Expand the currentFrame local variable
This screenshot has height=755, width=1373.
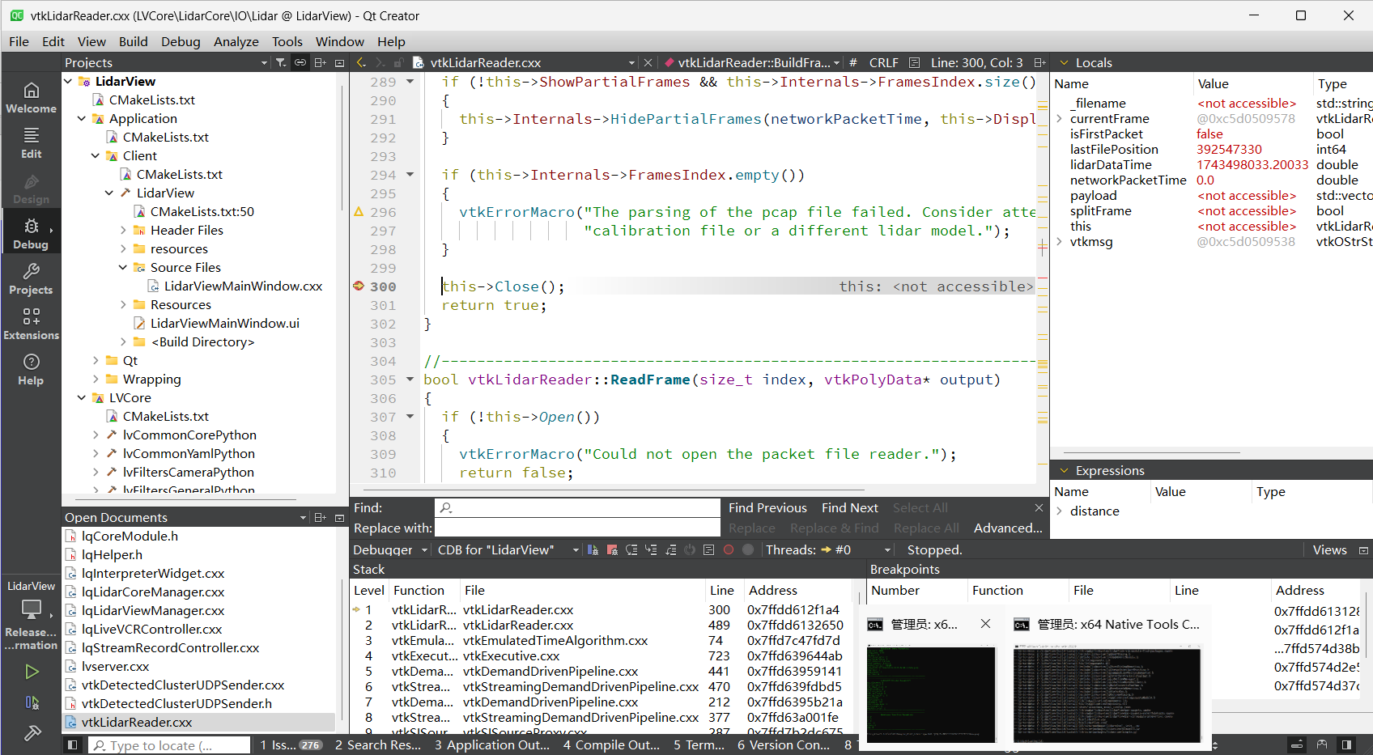(x=1060, y=118)
